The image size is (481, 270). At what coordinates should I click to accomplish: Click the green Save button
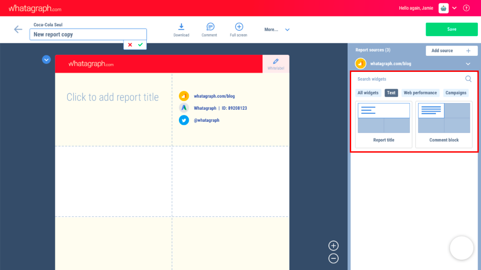point(452,29)
